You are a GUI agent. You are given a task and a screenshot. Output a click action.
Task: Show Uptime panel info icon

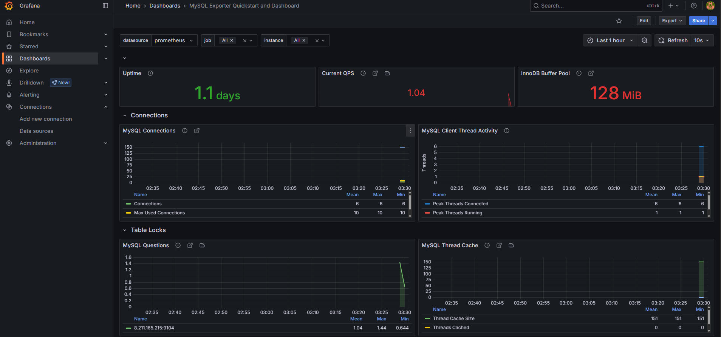pos(150,73)
